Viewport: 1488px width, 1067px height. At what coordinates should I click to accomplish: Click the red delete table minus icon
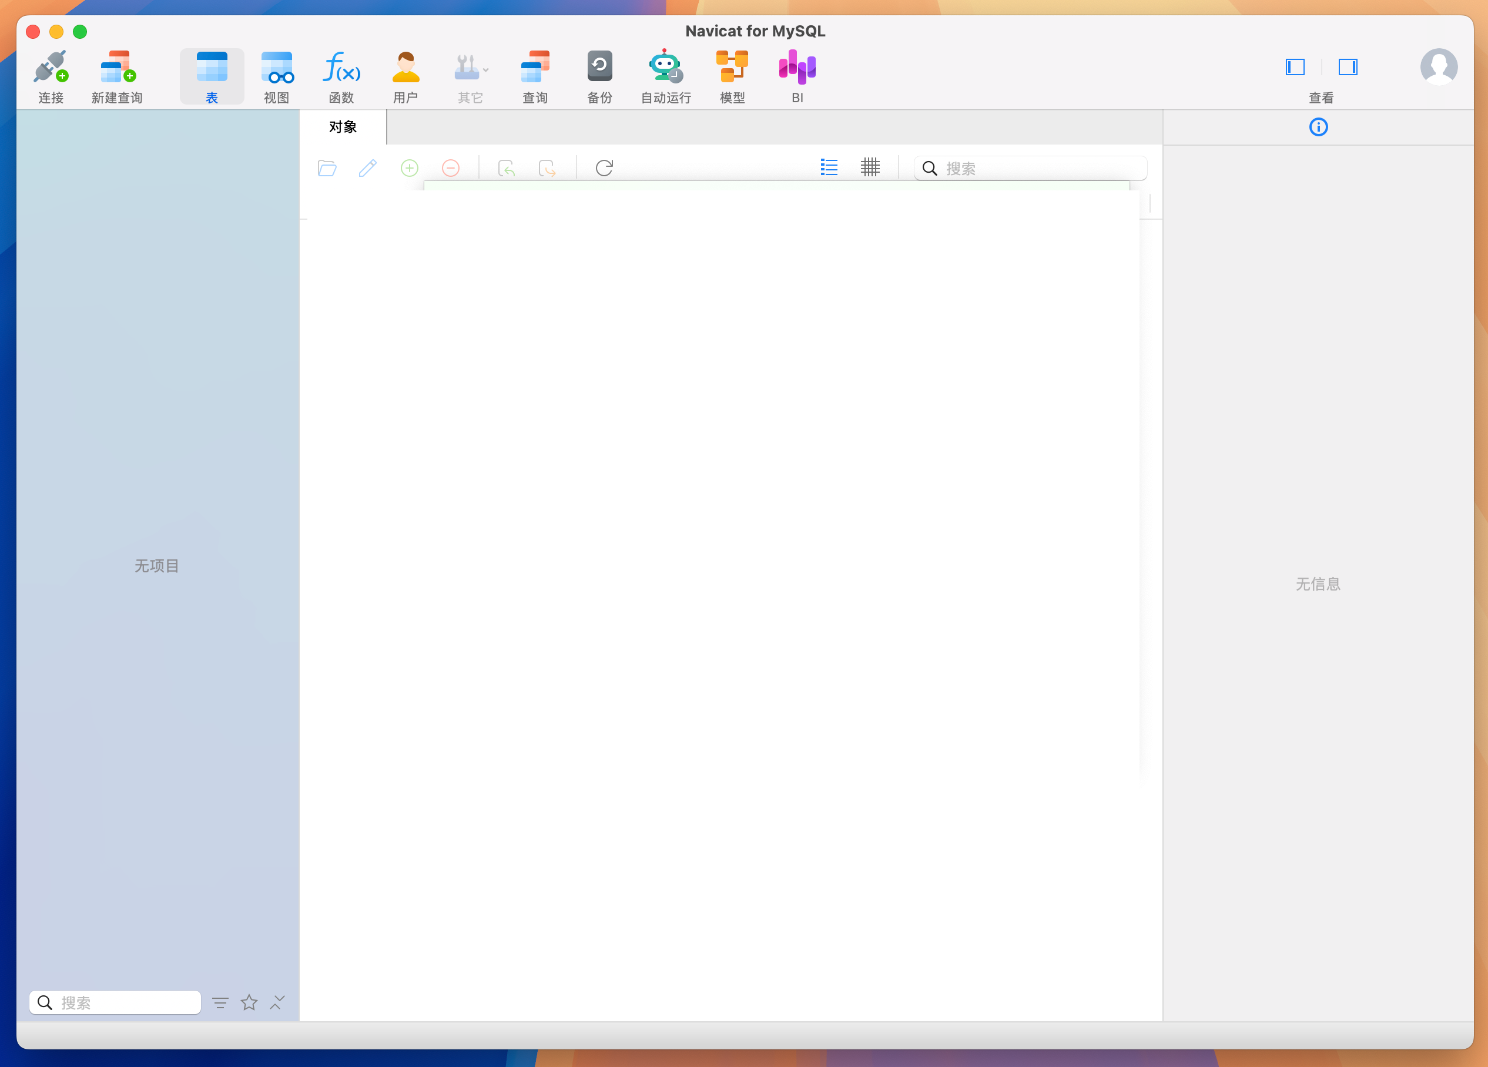[451, 168]
